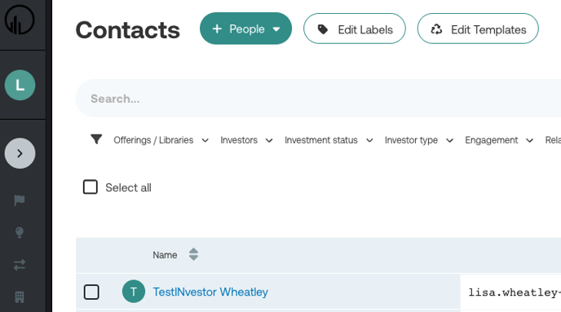This screenshot has height=312, width=561.
Task: Open the Investment status filter dropdown
Action: pyautogui.click(x=329, y=140)
